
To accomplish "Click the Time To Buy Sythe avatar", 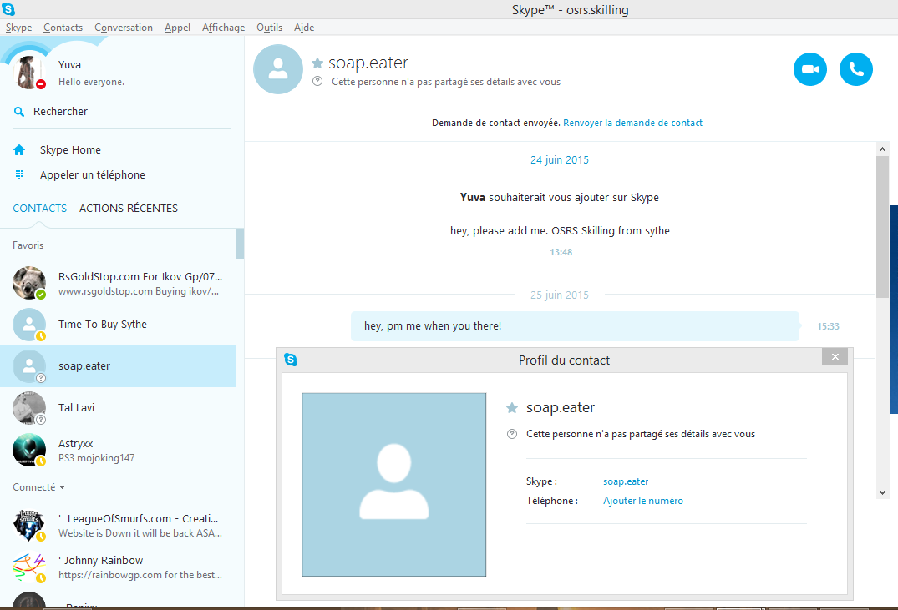I will tap(29, 325).
